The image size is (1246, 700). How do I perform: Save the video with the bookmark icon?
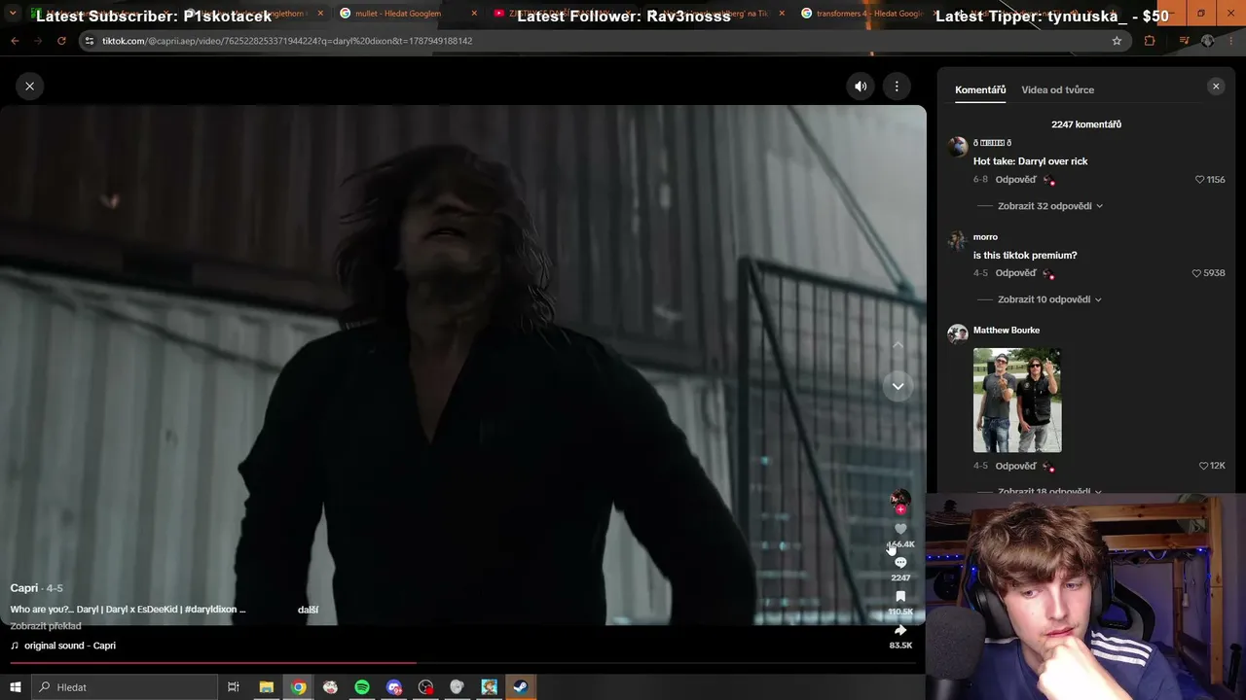900,596
